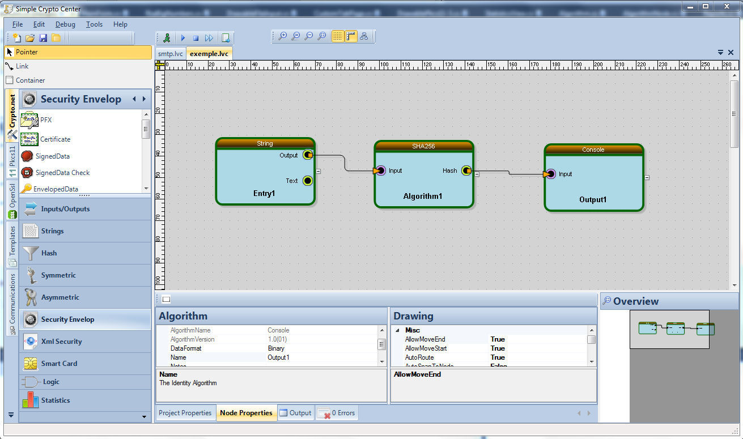743x439 pixels.
Task: Click the fast-forward step button
Action: [x=209, y=38]
